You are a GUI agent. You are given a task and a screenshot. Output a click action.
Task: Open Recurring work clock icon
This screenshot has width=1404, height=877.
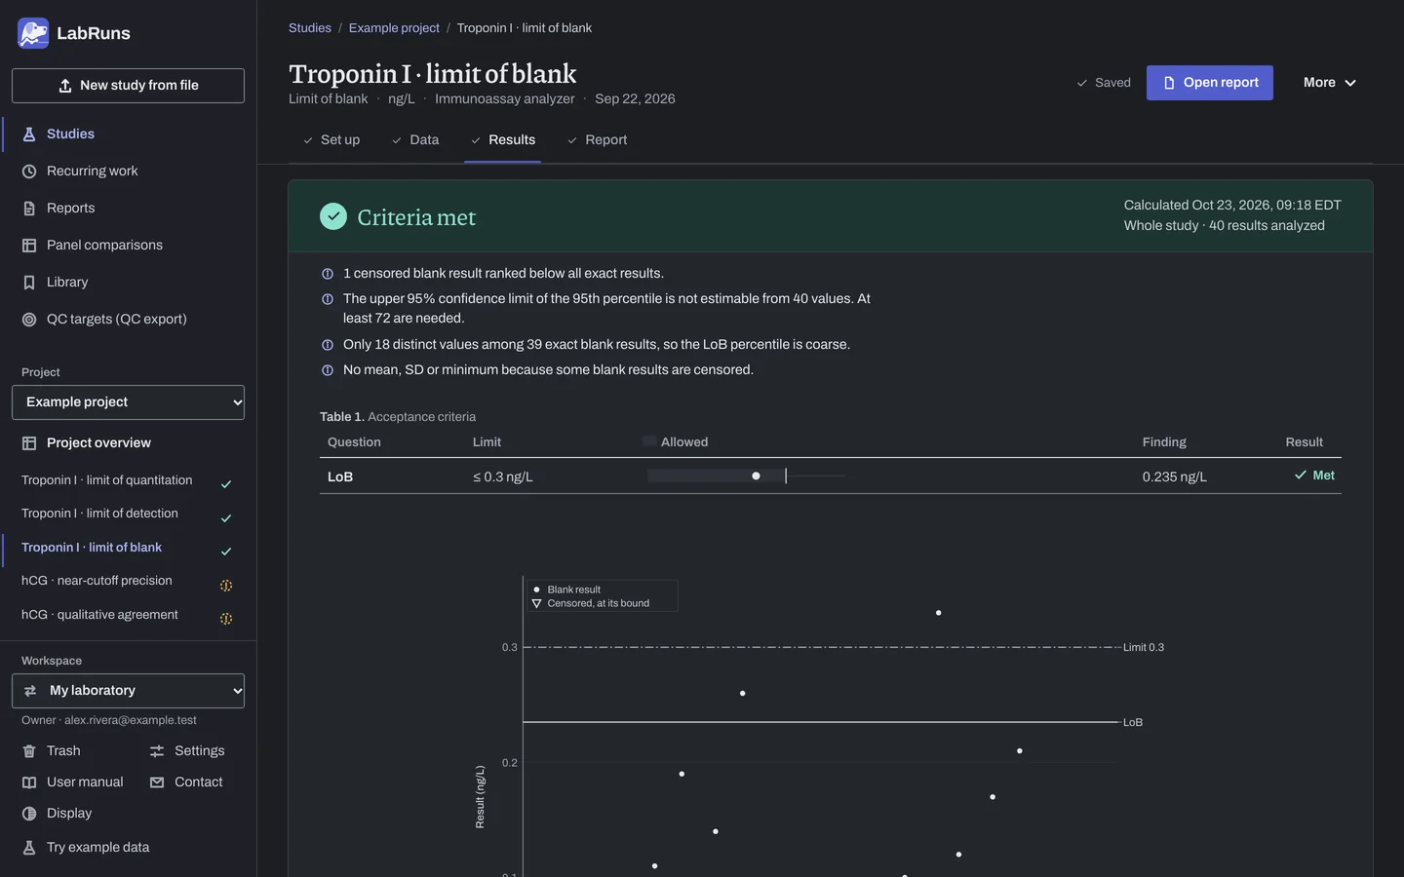29,172
